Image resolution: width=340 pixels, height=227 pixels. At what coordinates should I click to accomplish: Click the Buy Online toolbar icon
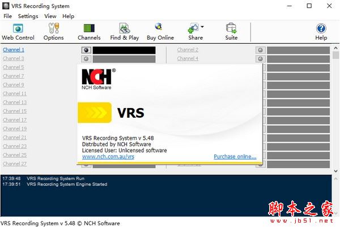(159, 27)
